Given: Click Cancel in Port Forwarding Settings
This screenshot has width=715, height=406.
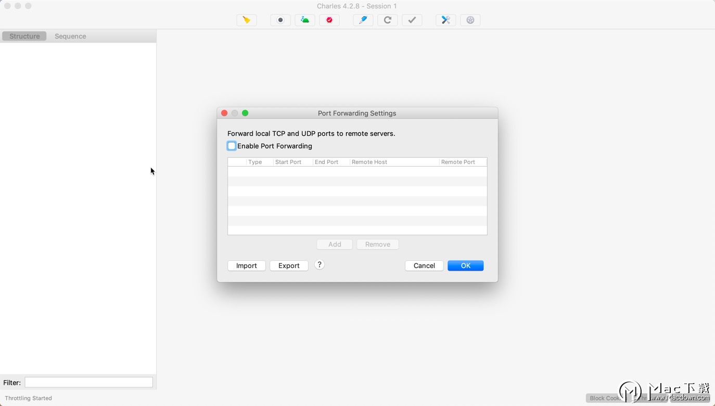Looking at the screenshot, I should [x=424, y=265].
